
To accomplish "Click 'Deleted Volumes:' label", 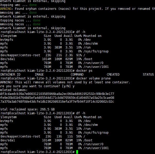I will tap(14, 90).
